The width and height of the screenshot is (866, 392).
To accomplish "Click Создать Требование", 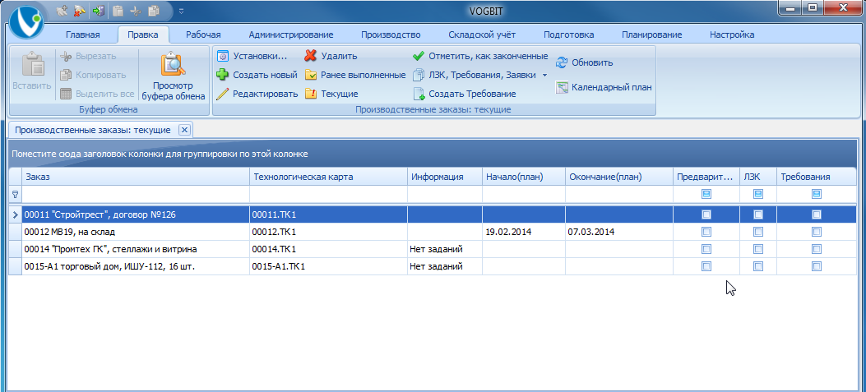I will click(x=465, y=94).
